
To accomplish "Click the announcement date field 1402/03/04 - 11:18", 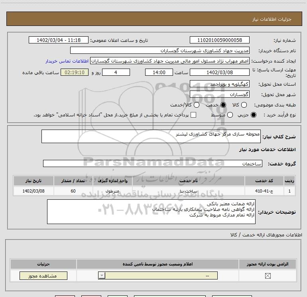I will click(59, 40).
